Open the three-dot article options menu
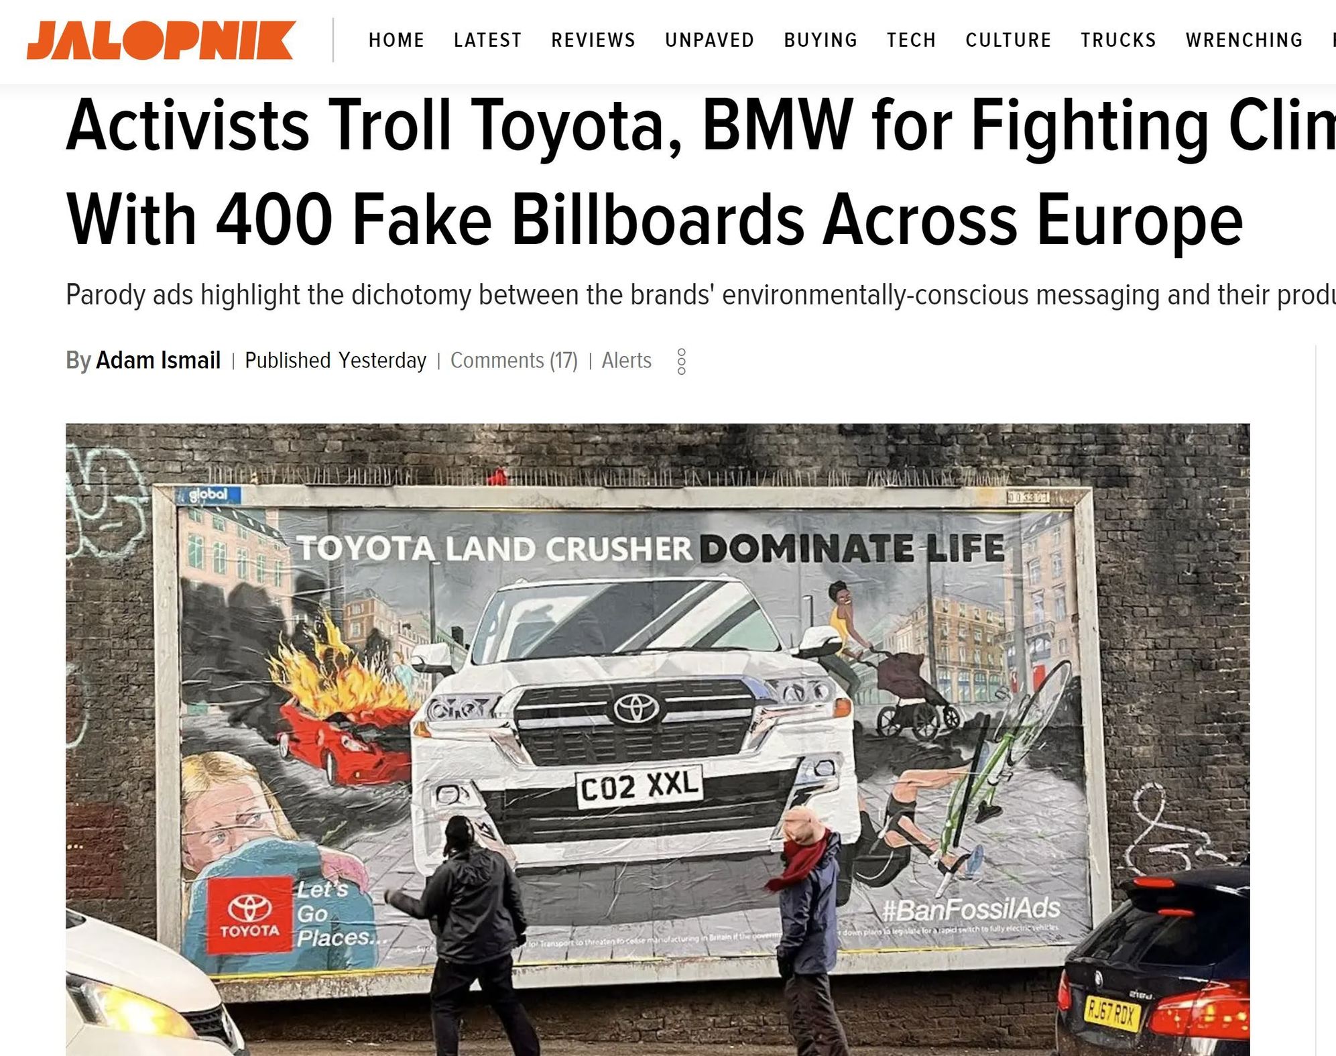Screen dimensions: 1336x1056 coord(681,361)
